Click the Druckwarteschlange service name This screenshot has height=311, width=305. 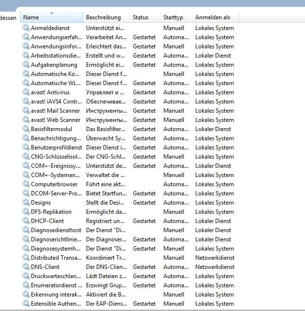pyautogui.click(x=56, y=276)
